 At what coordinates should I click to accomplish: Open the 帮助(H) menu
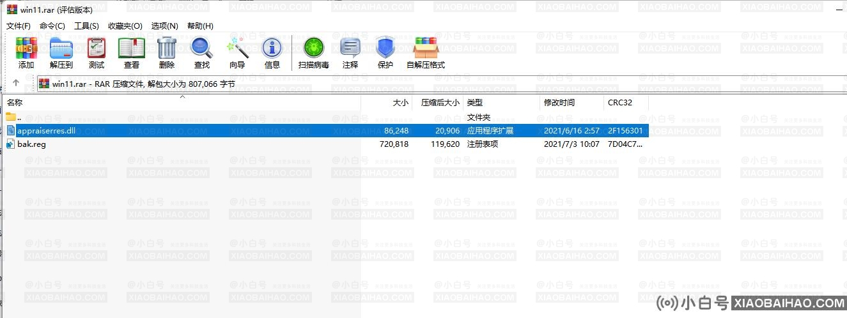pyautogui.click(x=200, y=26)
